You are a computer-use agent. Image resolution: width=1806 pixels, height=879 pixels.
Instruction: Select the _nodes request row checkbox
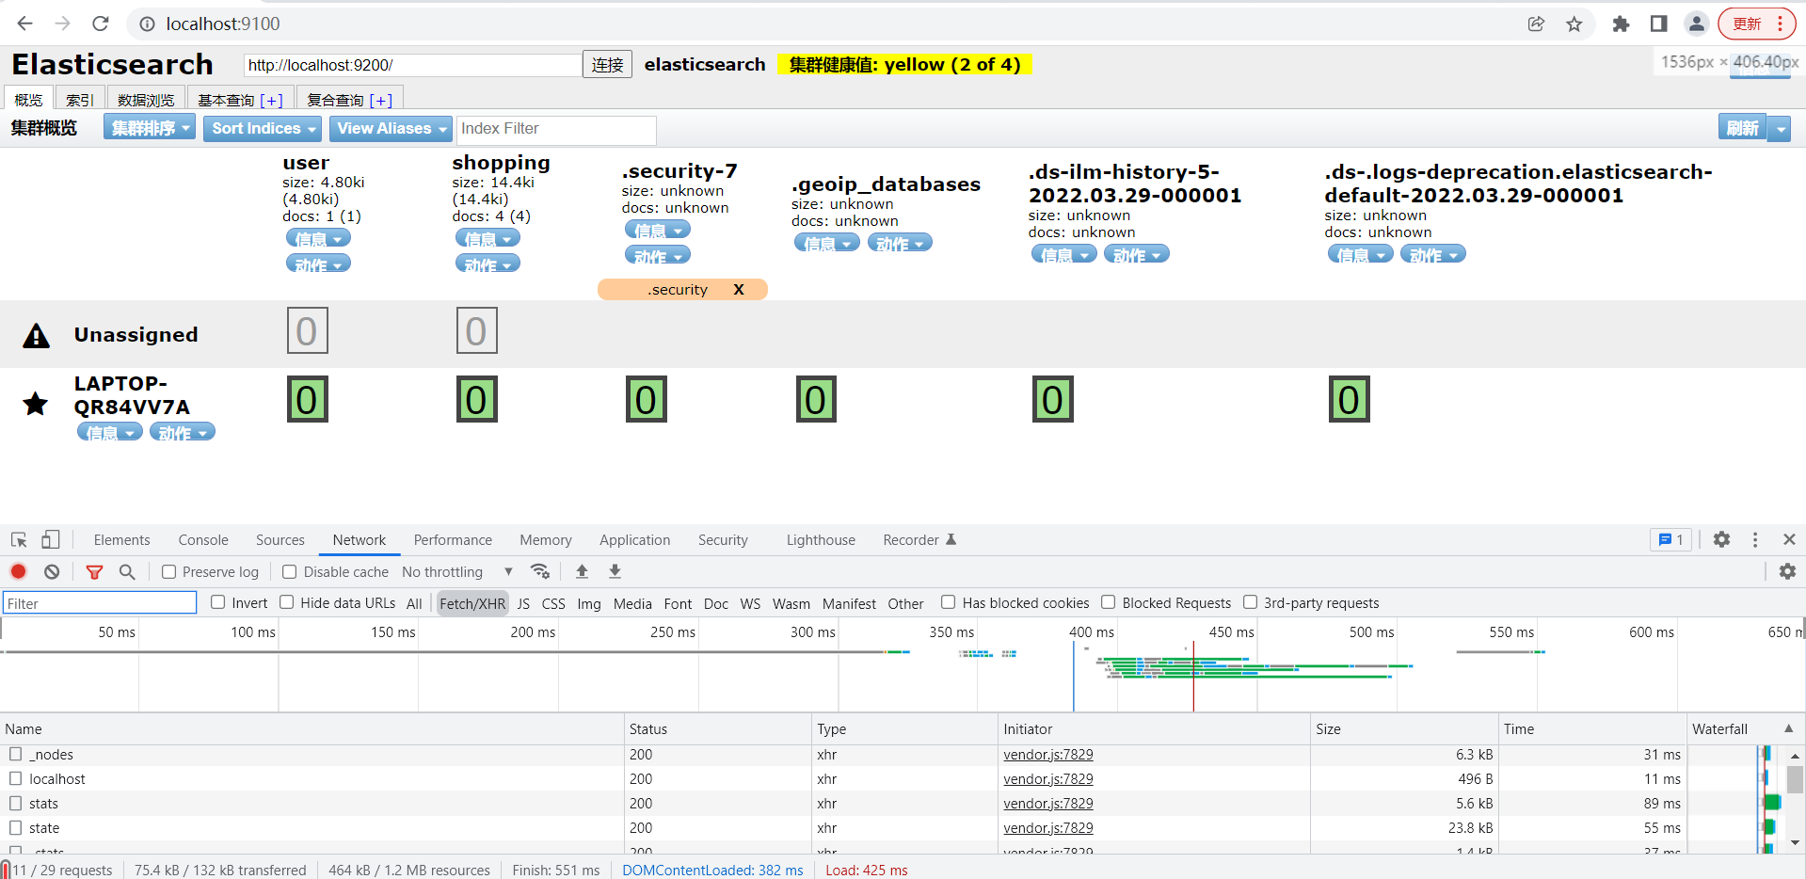pos(16,754)
